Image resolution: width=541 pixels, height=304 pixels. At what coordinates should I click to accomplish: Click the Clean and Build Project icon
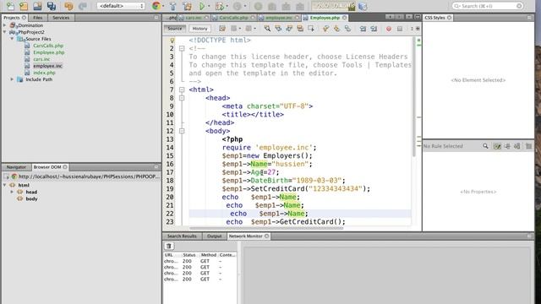[187, 6]
